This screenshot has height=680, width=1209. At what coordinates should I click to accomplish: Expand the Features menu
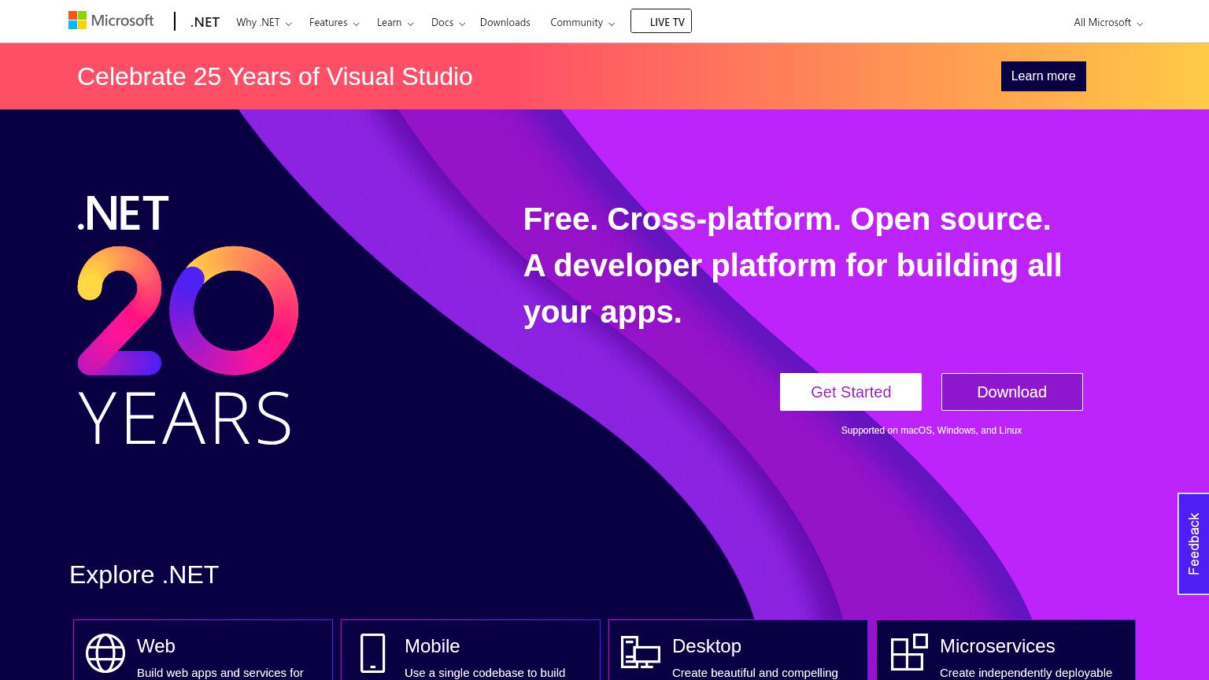[334, 22]
